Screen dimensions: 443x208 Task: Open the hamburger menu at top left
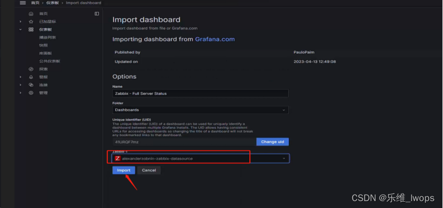point(23,3)
